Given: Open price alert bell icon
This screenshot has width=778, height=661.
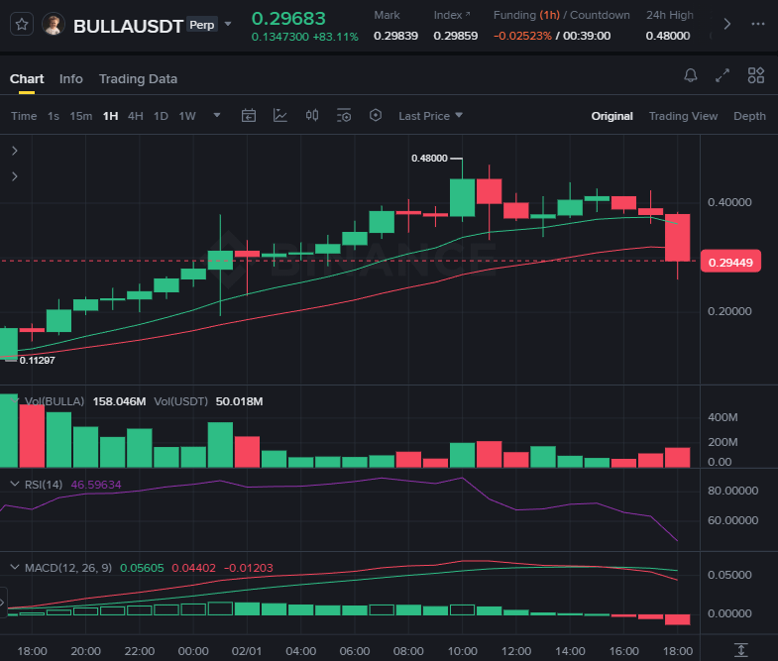Looking at the screenshot, I should coord(691,75).
